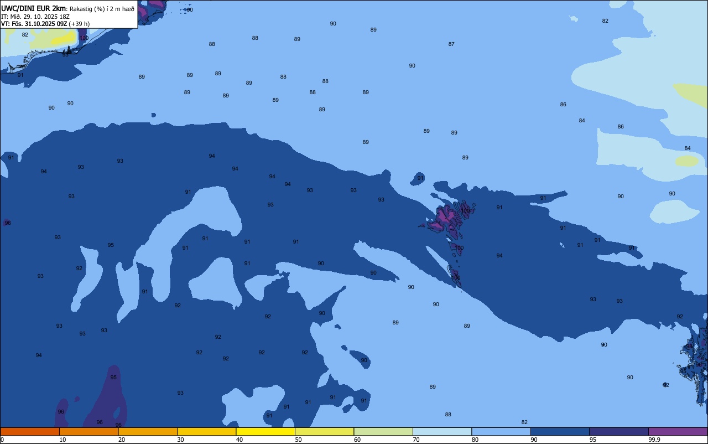Click the legend tick label '99.9'
708x444 pixels.
[x=654, y=440]
